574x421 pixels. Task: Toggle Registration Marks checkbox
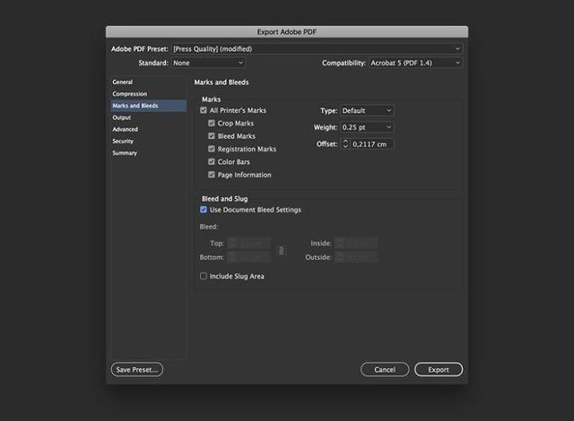pos(212,149)
